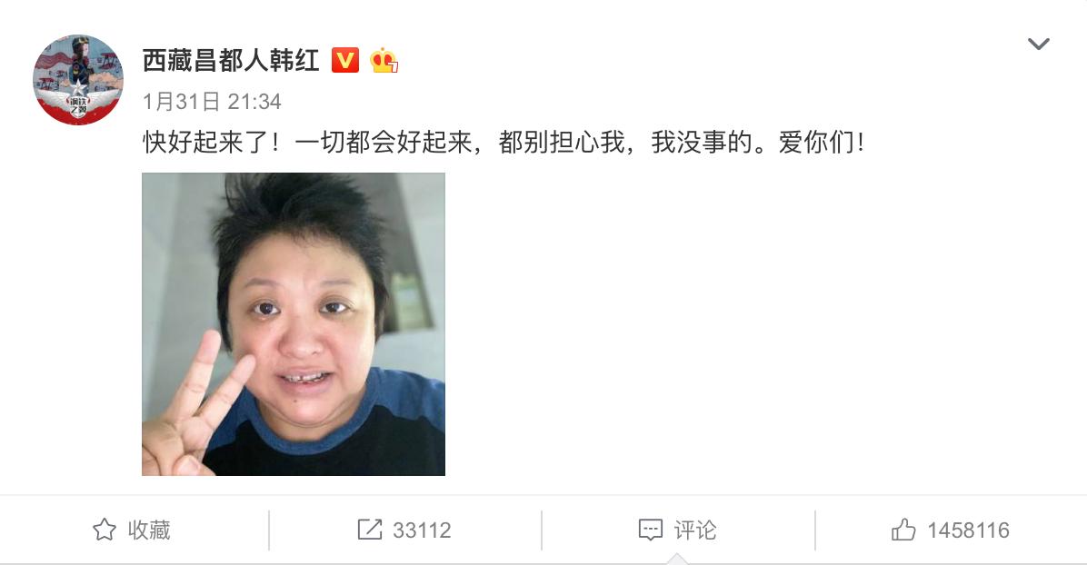Switch to the 评论 comments tab
1087x565 pixels.
point(694,530)
